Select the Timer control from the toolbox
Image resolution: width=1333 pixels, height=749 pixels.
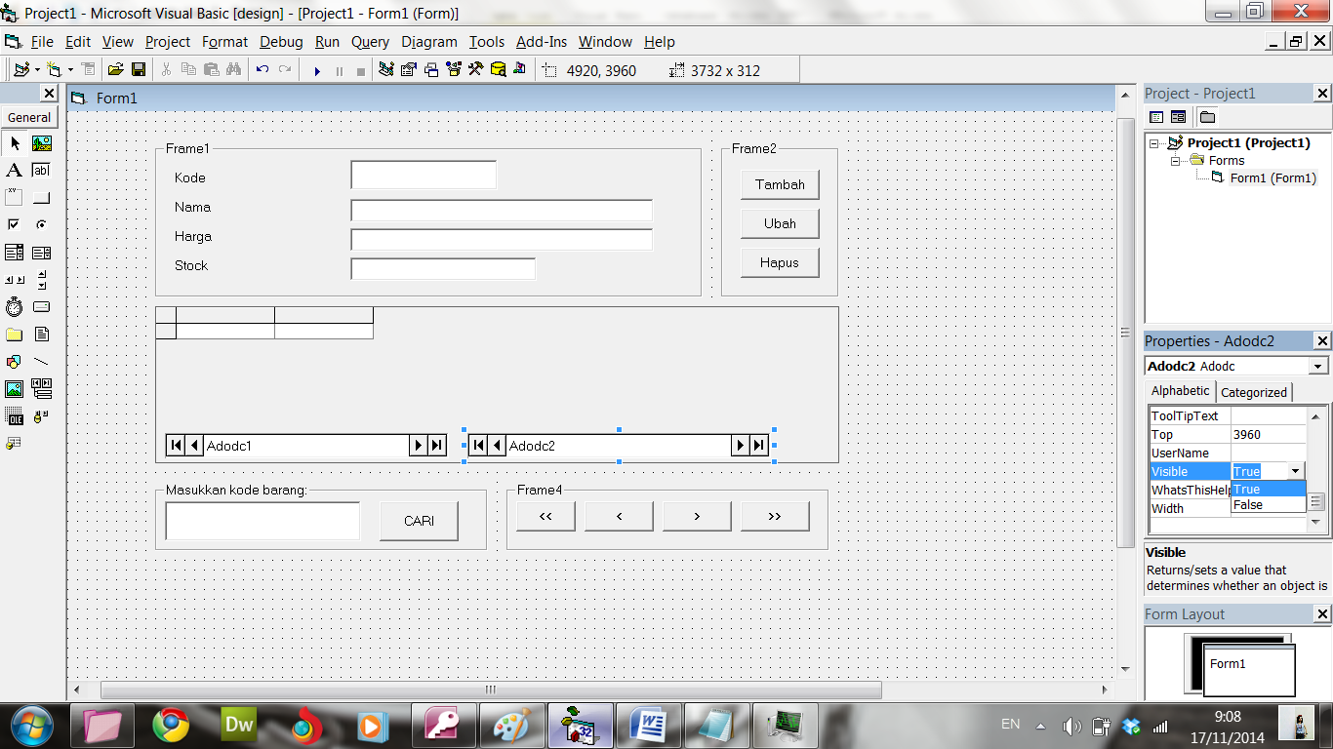tap(14, 306)
